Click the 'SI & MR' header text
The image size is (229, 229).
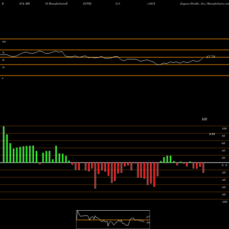pos(24,4)
